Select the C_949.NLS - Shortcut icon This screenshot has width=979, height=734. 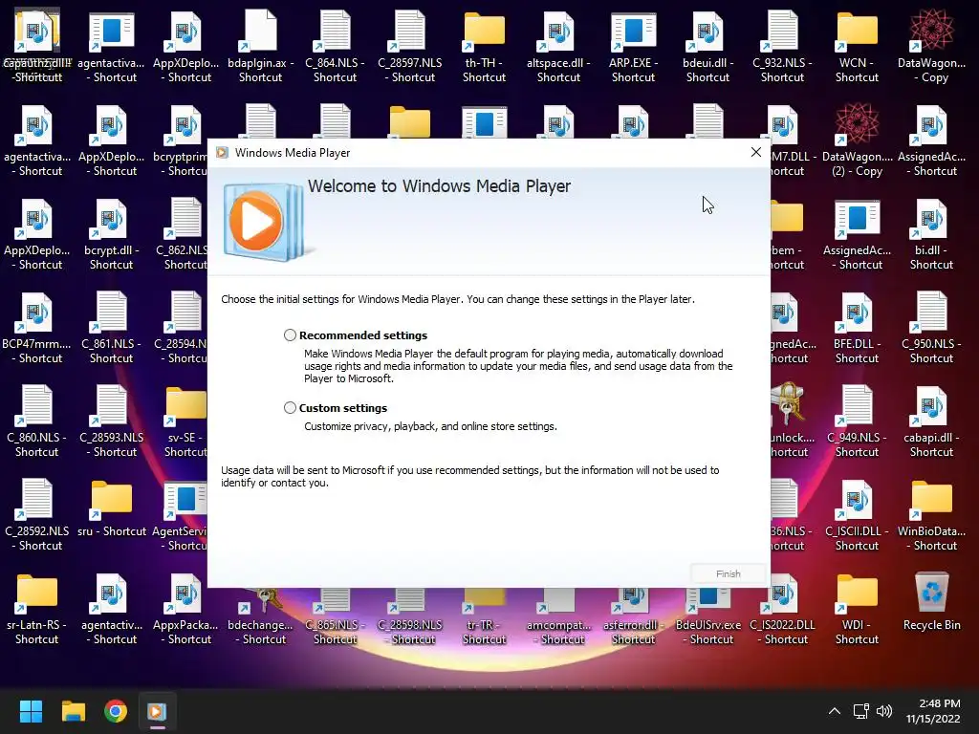tap(857, 422)
